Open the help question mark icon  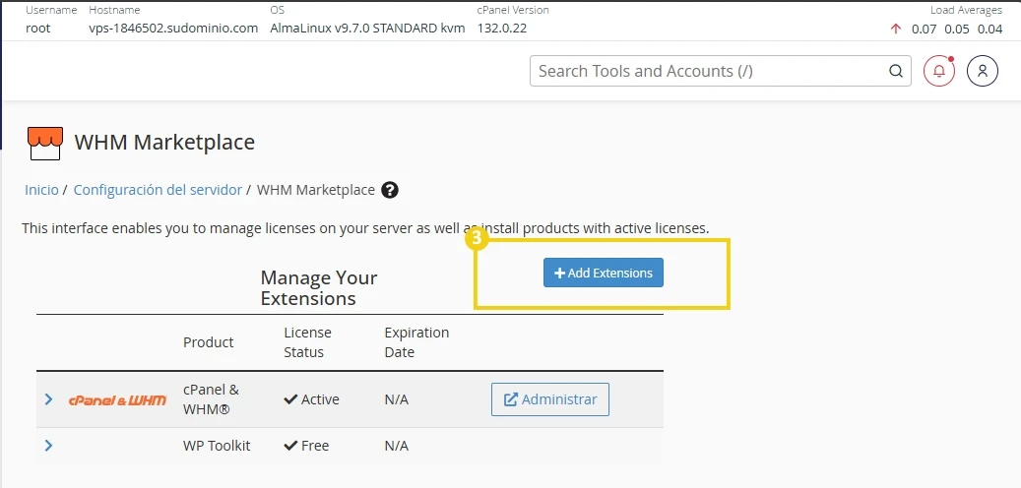pyautogui.click(x=389, y=190)
